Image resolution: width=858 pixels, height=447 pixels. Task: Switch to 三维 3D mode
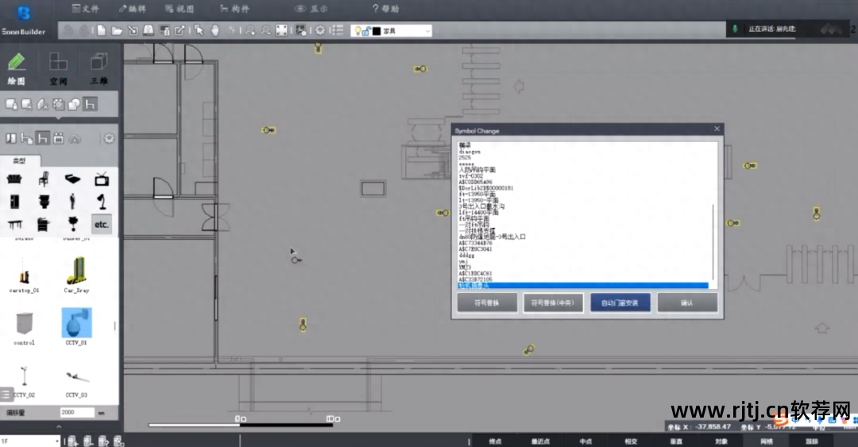point(99,69)
